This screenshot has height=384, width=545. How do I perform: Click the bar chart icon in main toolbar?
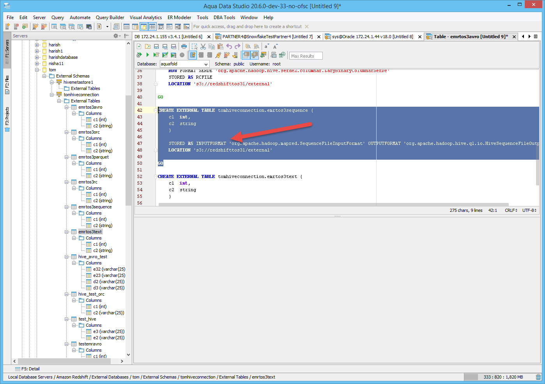(x=186, y=26)
